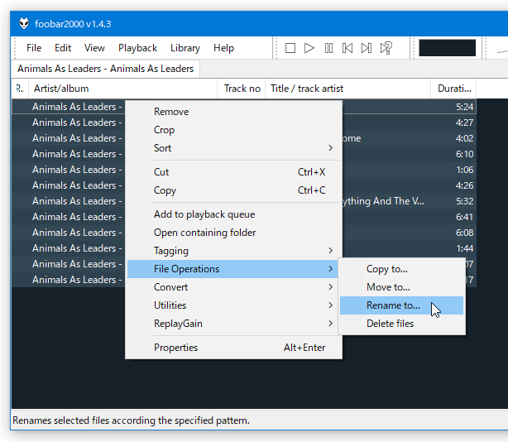
Task: Click the dark visualization display in the toolbar
Action: [447, 48]
